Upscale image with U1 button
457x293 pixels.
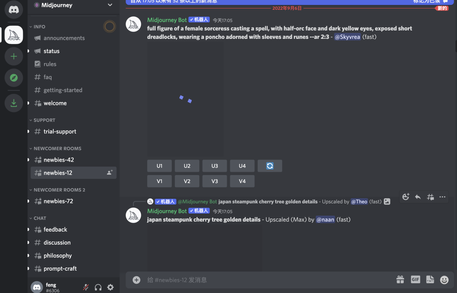pyautogui.click(x=160, y=166)
